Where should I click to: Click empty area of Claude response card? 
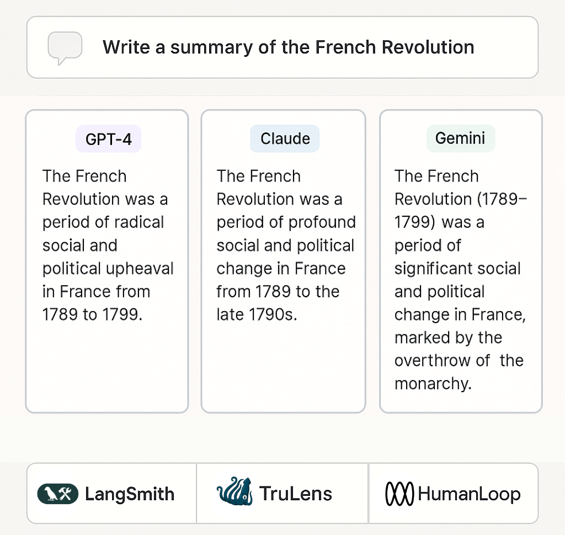[x=284, y=367]
